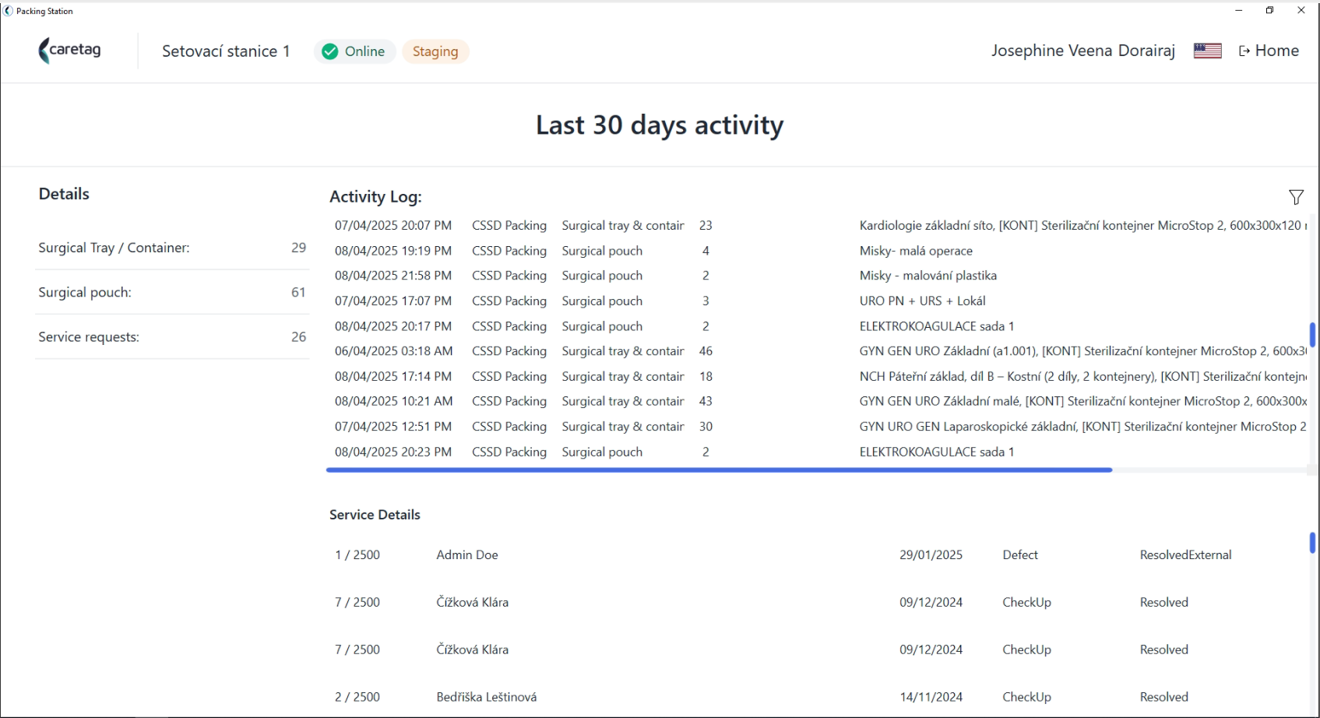Select log row 06/04/2025 03:18 AM
Image resolution: width=1320 pixels, height=718 pixels.
tap(818, 351)
